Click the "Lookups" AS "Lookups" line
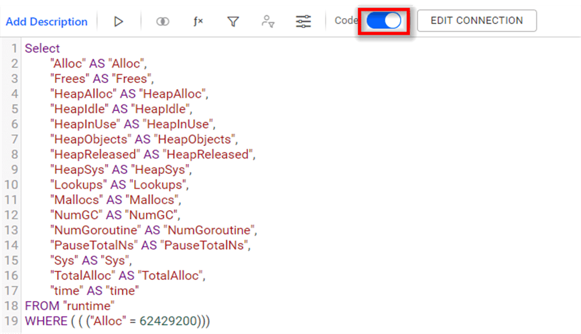The width and height of the screenshot is (581, 334). tap(119, 185)
